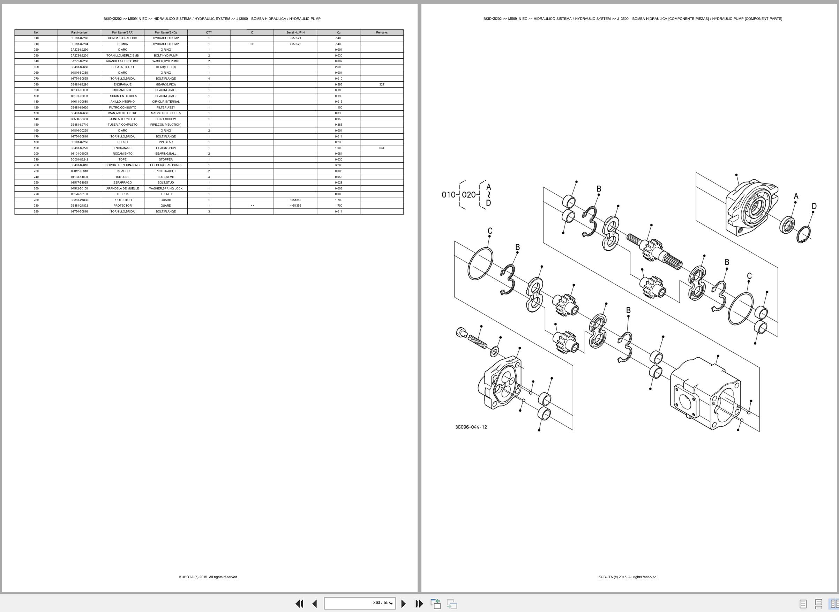
Task: Click the 7.400 weight in row 3C081-82203
Action: coord(338,38)
